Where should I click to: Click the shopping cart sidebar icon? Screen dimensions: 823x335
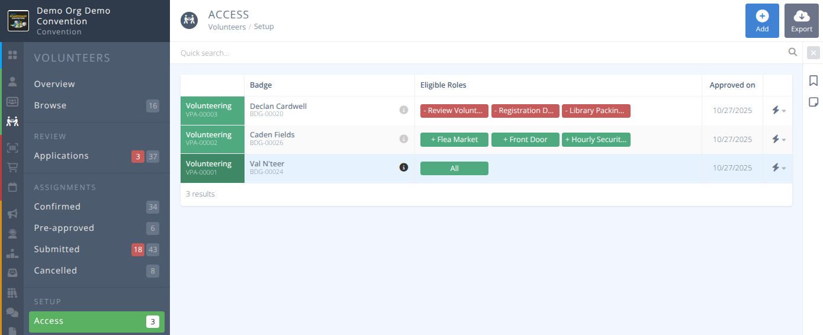[x=12, y=167]
